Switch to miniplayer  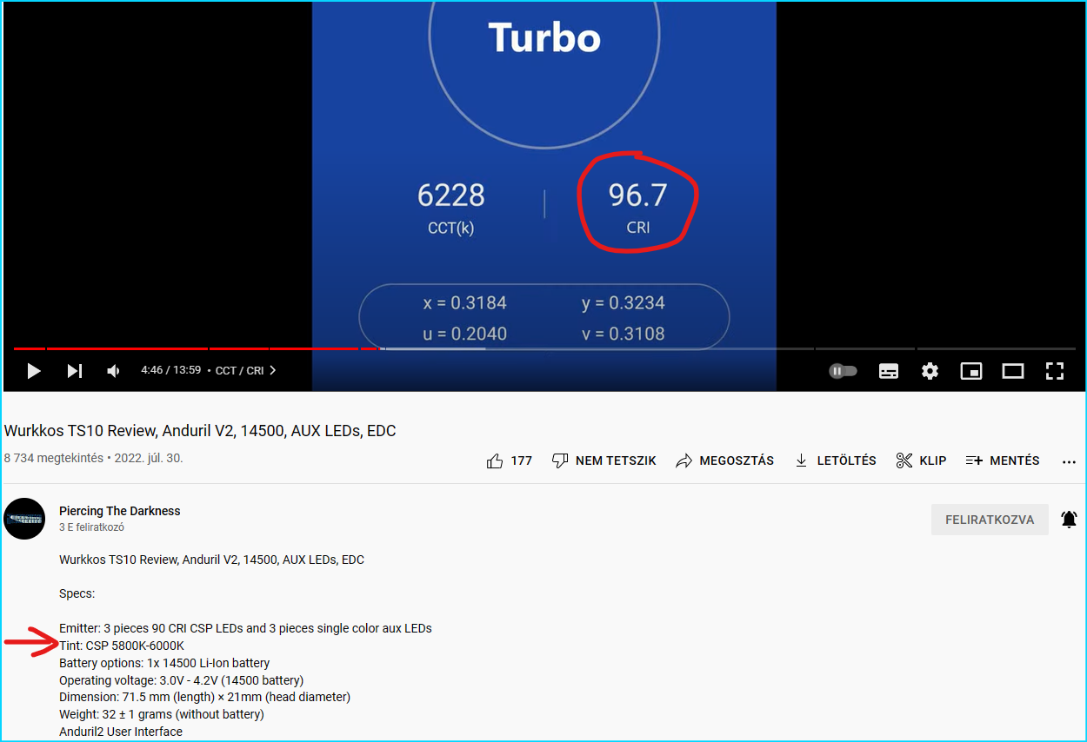[970, 371]
